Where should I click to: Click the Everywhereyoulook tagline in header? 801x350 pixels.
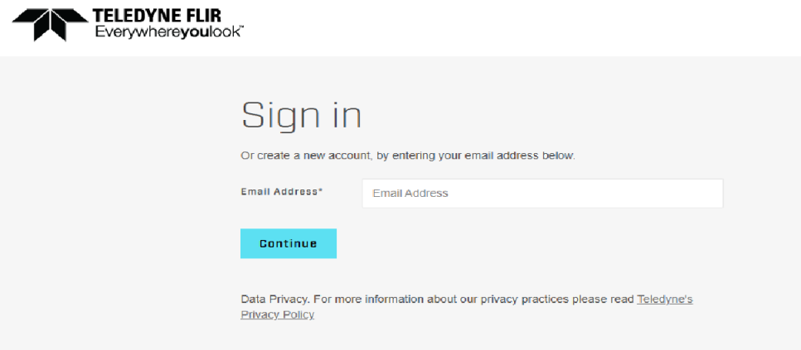coord(167,32)
